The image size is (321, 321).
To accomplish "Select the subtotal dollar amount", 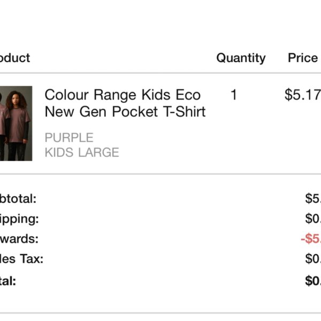I will point(313,198).
